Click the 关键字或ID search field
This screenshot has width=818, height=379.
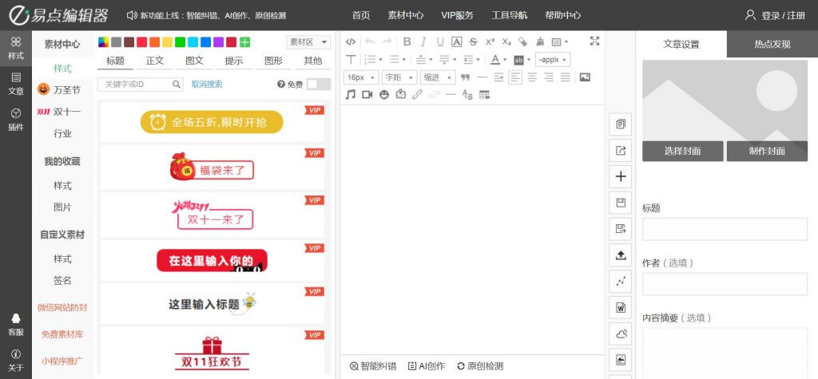141,84
